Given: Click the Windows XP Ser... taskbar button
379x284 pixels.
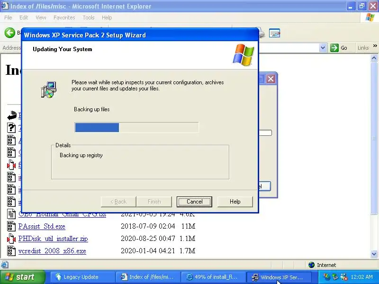Looking at the screenshot, I should coord(278,277).
